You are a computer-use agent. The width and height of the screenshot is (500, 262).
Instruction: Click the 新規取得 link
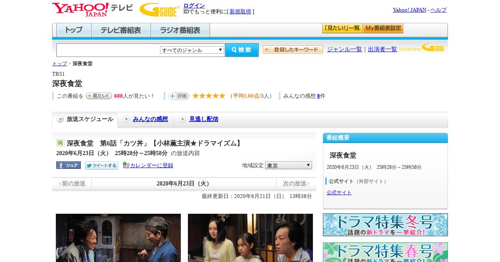[x=240, y=12]
